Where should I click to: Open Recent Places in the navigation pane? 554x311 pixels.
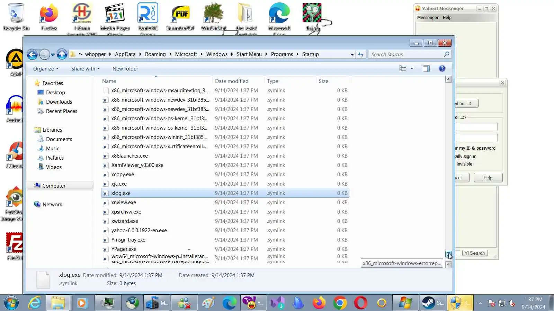[61, 111]
